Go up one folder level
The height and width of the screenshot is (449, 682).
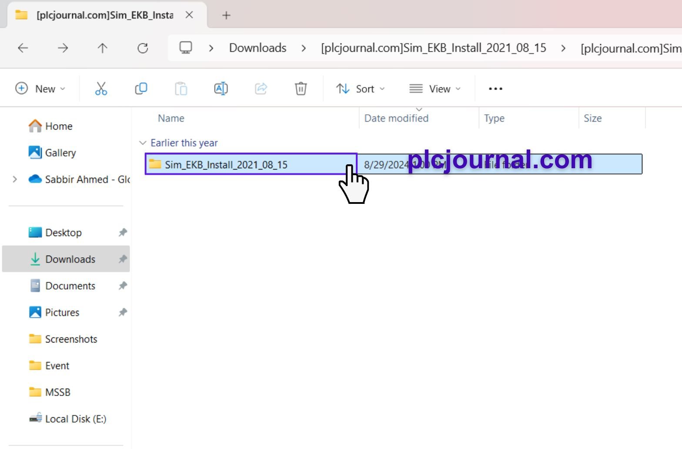(103, 48)
